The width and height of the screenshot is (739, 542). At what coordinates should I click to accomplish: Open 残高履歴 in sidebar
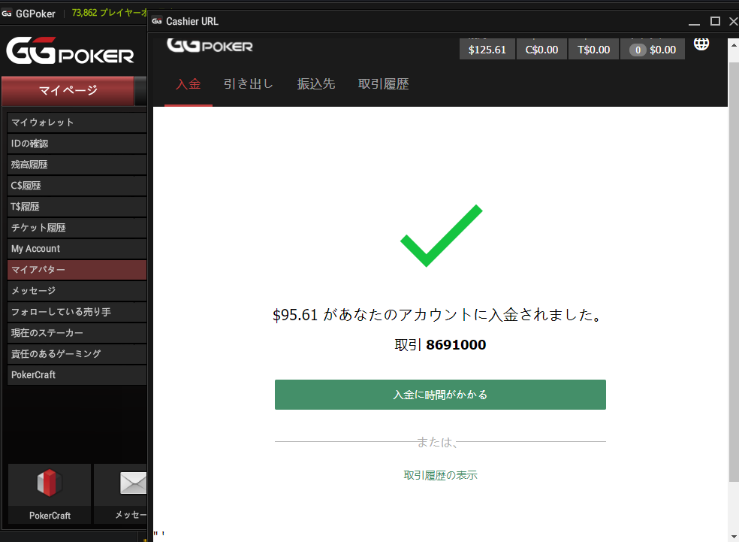click(x=77, y=165)
